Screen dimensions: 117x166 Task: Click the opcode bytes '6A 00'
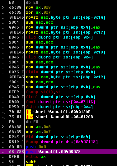[x=15, y=147]
